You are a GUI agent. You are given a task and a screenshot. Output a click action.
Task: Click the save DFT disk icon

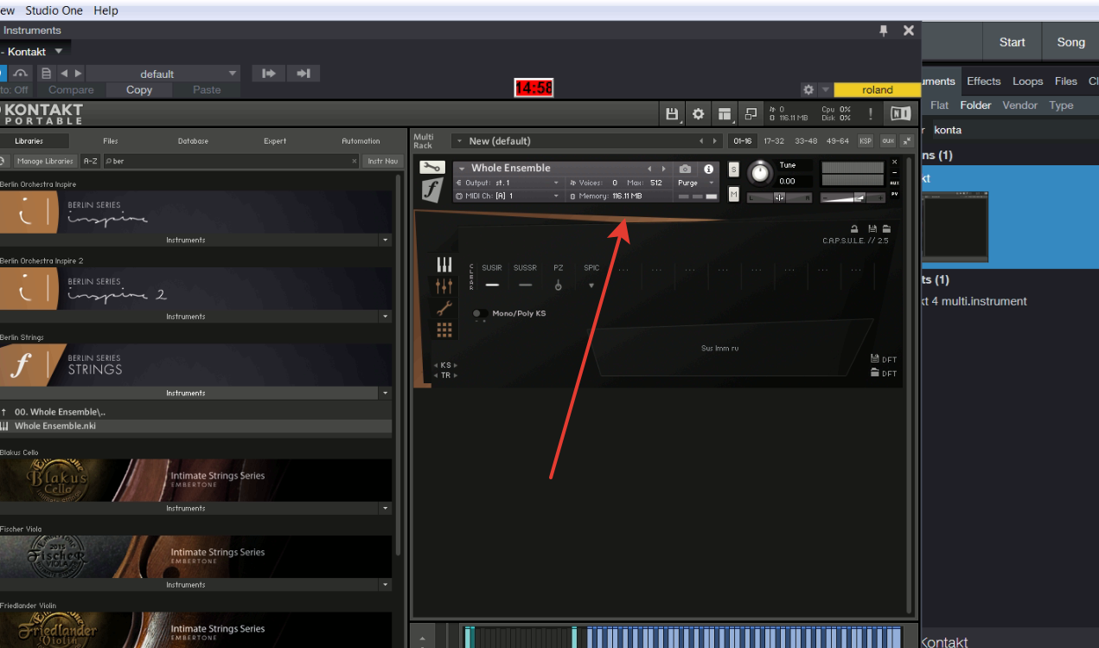[x=875, y=358]
